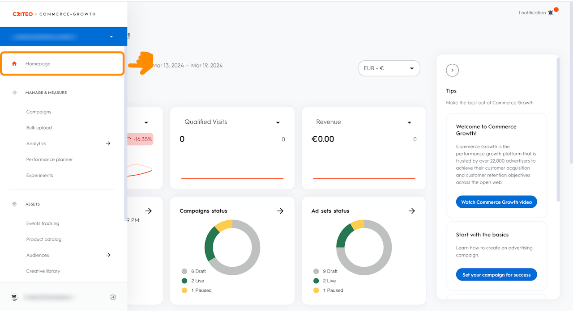Expand the Revenue metric dropdown
Screen dimensions: 573x311
coord(409,122)
